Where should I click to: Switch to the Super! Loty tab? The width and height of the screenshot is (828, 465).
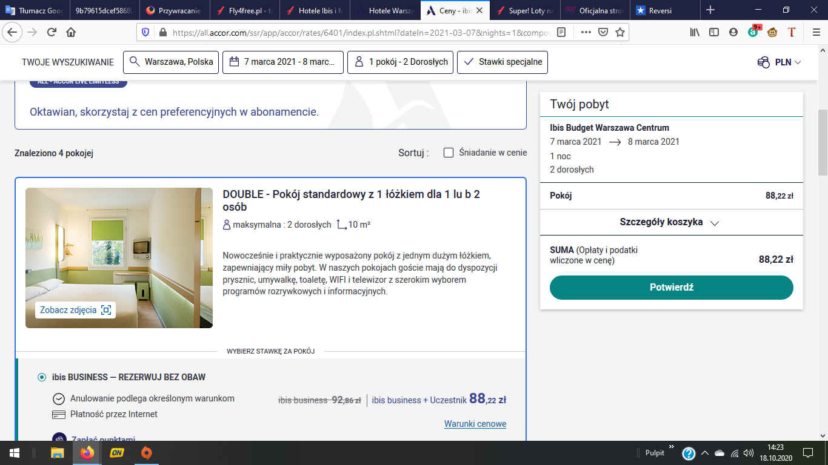click(x=526, y=10)
